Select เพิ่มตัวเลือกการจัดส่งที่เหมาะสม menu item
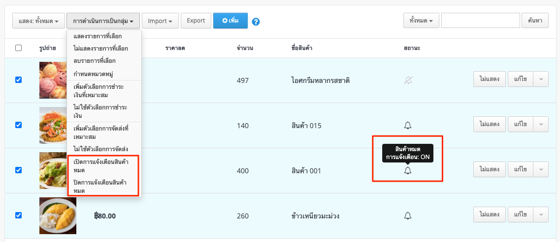560x242 pixels. point(104,133)
